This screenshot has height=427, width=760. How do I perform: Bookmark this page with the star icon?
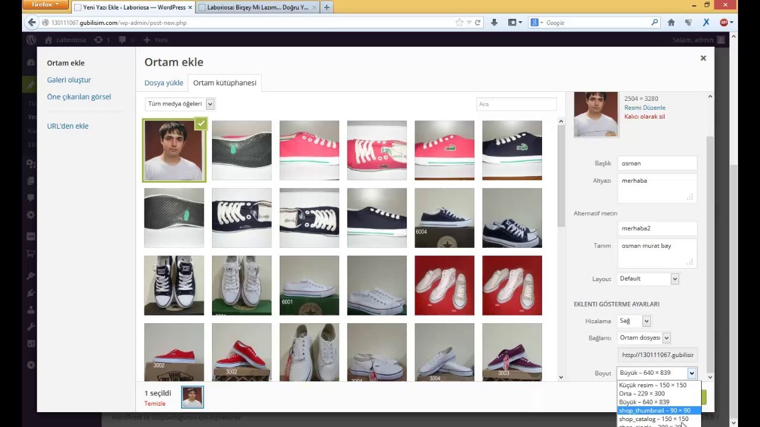coord(459,23)
